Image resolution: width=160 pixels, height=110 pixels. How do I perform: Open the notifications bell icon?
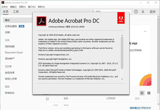pos(143,12)
